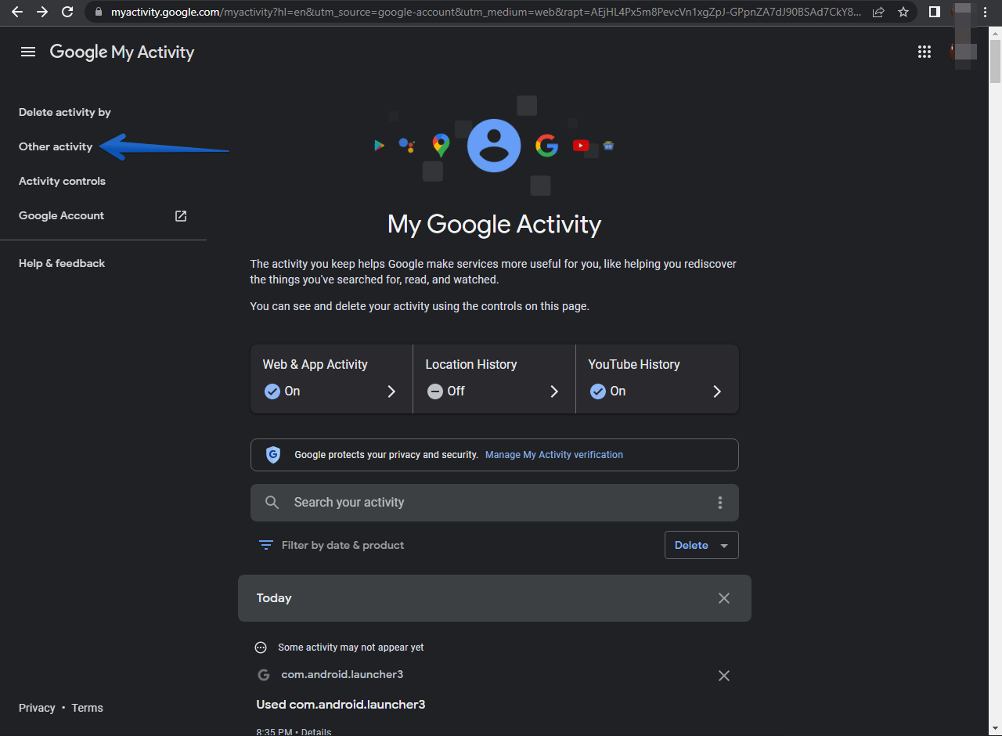Click Manage My Activity verification link
Viewport: 1002px width, 736px height.
pyautogui.click(x=554, y=455)
